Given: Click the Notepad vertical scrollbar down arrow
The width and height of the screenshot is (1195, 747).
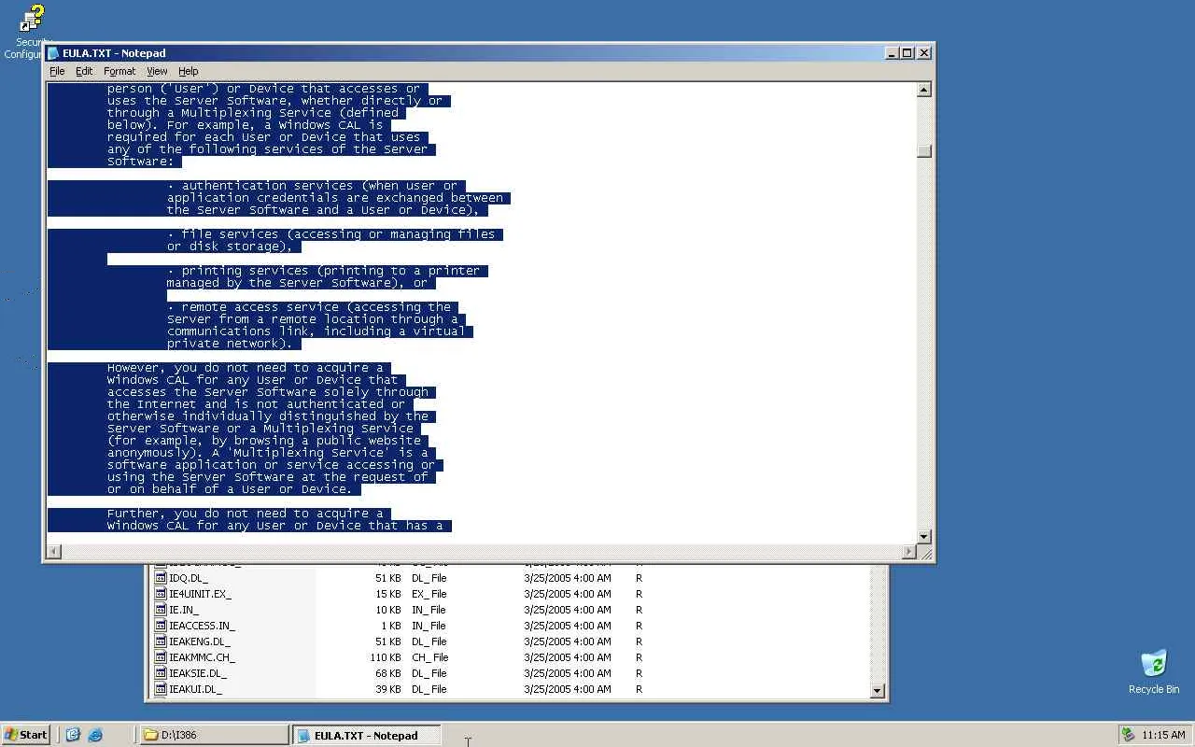Looking at the screenshot, I should [x=924, y=537].
